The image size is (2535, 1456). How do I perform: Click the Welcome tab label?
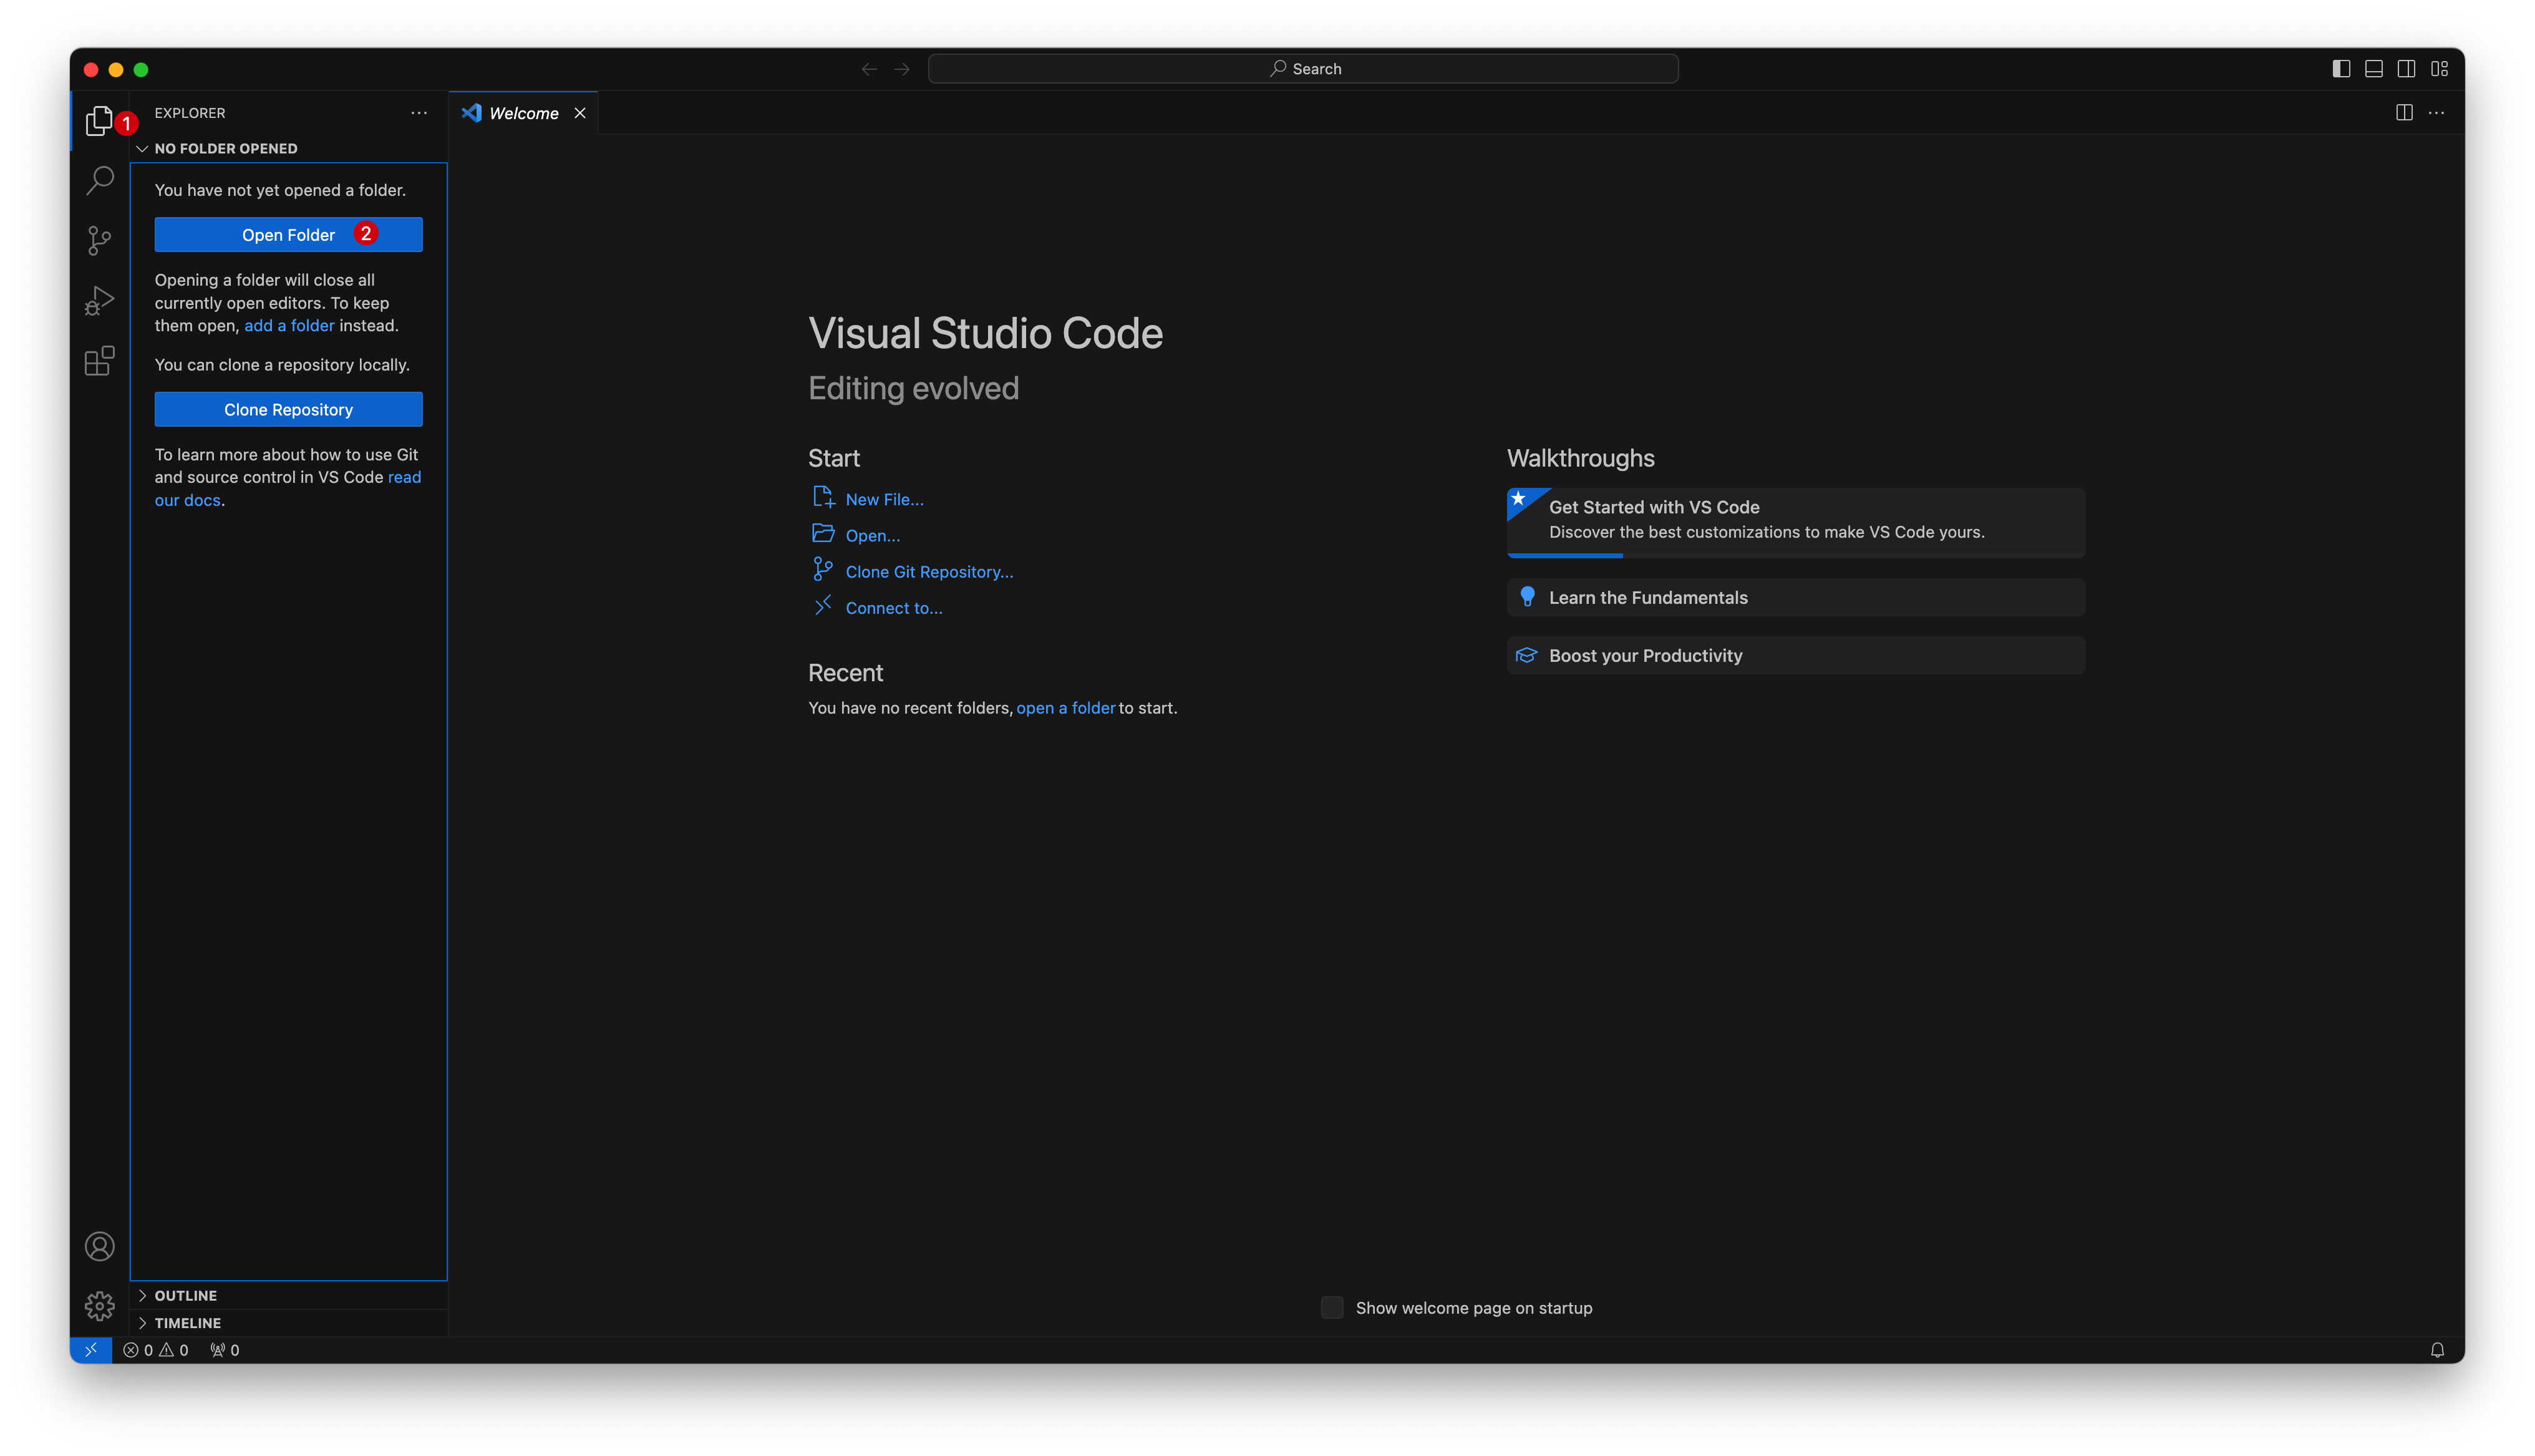[522, 112]
